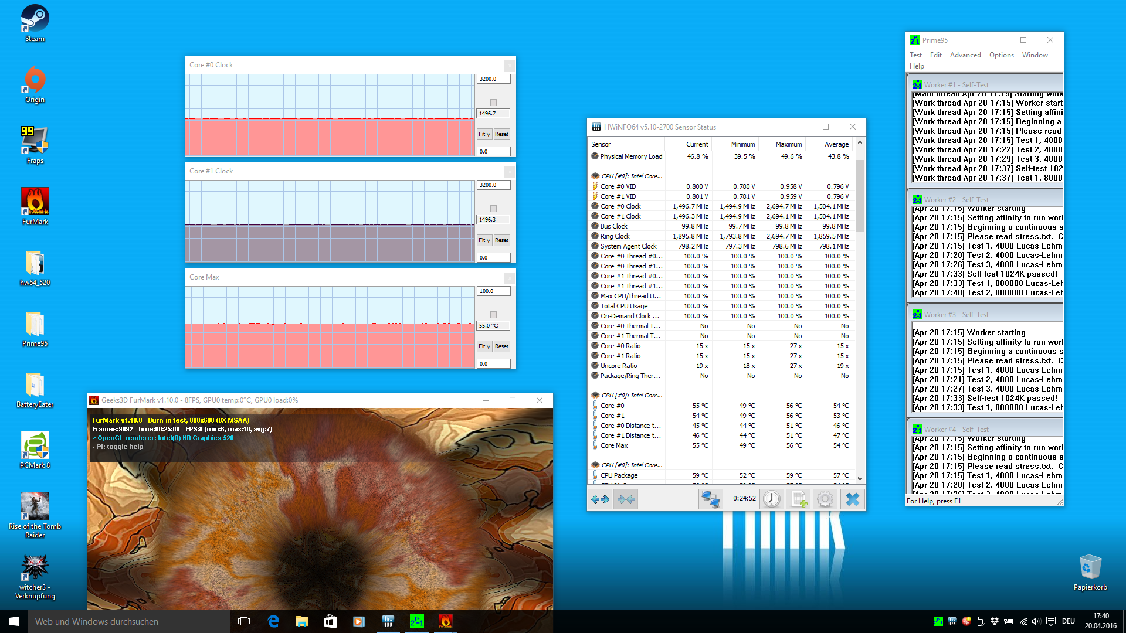This screenshot has width=1126, height=633.
Task: Select the FurMark desktop icon
Action: (x=35, y=206)
